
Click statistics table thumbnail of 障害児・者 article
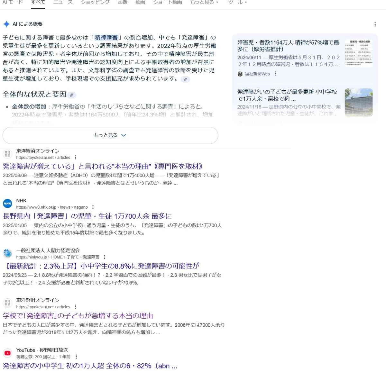(358, 53)
